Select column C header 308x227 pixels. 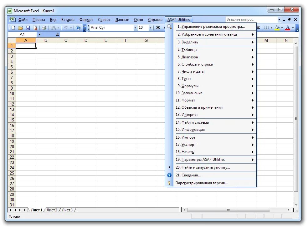66,40
